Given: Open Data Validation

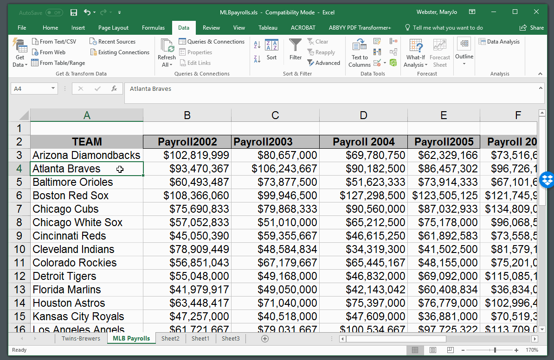Looking at the screenshot, I should click(377, 63).
